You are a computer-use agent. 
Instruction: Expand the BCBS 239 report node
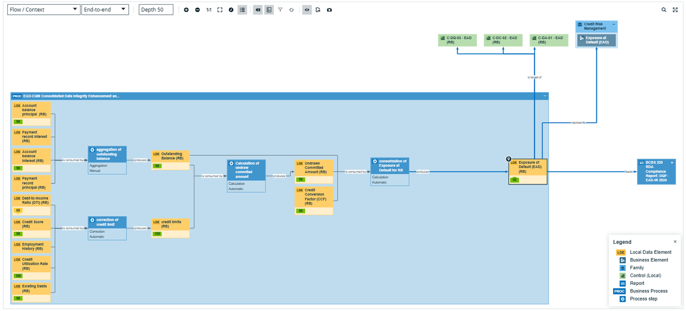tap(672, 163)
